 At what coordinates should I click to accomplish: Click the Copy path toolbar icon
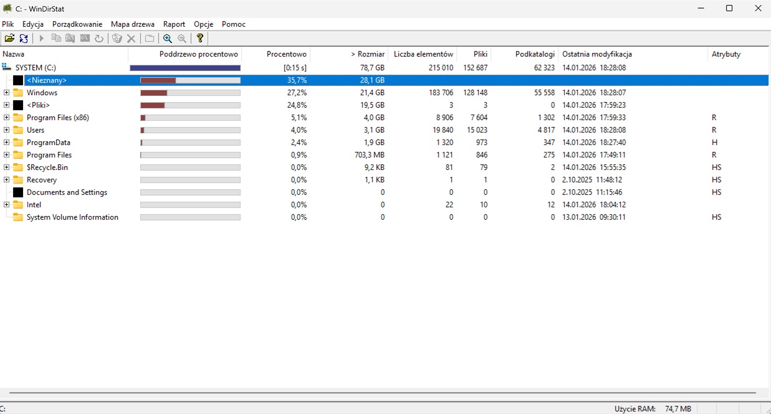click(56, 39)
